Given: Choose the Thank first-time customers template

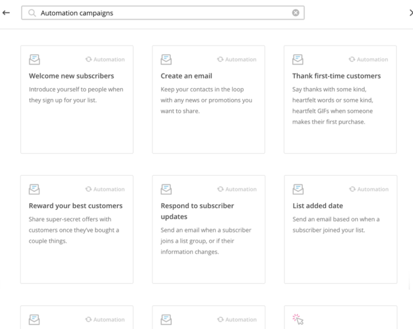Looking at the screenshot, I should (x=340, y=99).
